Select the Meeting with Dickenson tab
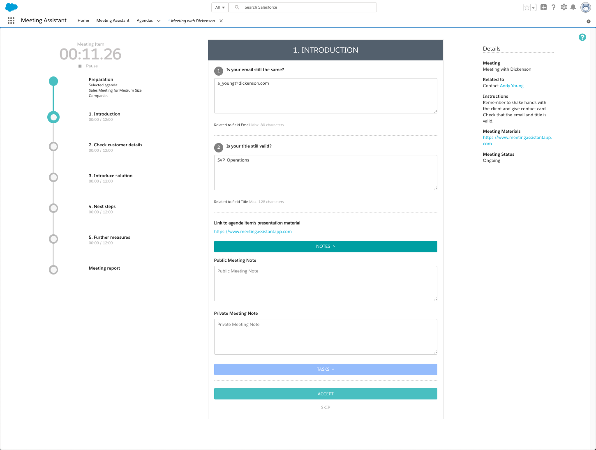The width and height of the screenshot is (596, 450). [193, 21]
